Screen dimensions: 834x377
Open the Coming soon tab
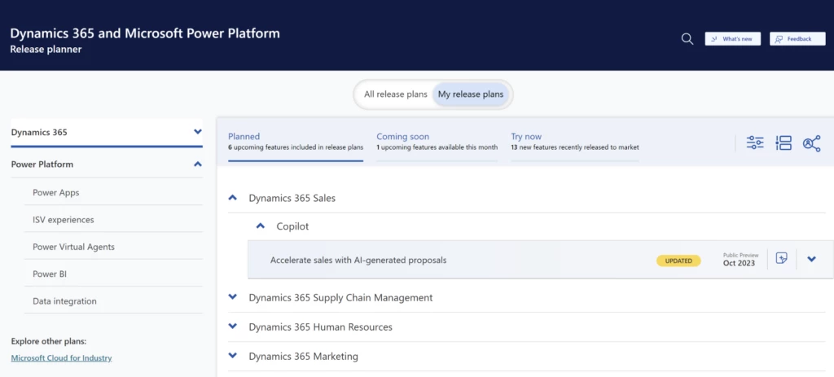402,137
